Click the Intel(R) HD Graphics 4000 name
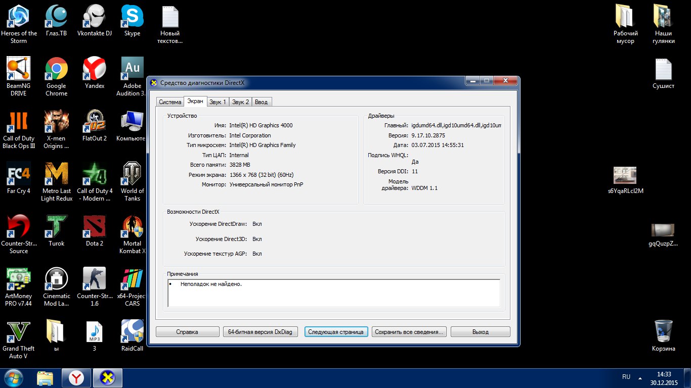This screenshot has width=691, height=388. coord(261,125)
